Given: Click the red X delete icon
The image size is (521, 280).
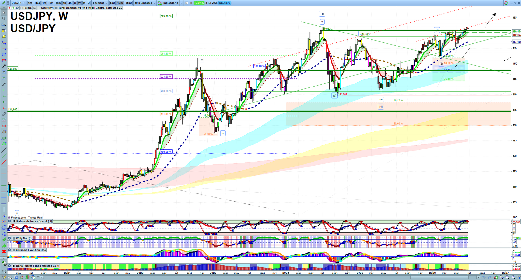Looking at the screenshot, I should click(4, 251).
